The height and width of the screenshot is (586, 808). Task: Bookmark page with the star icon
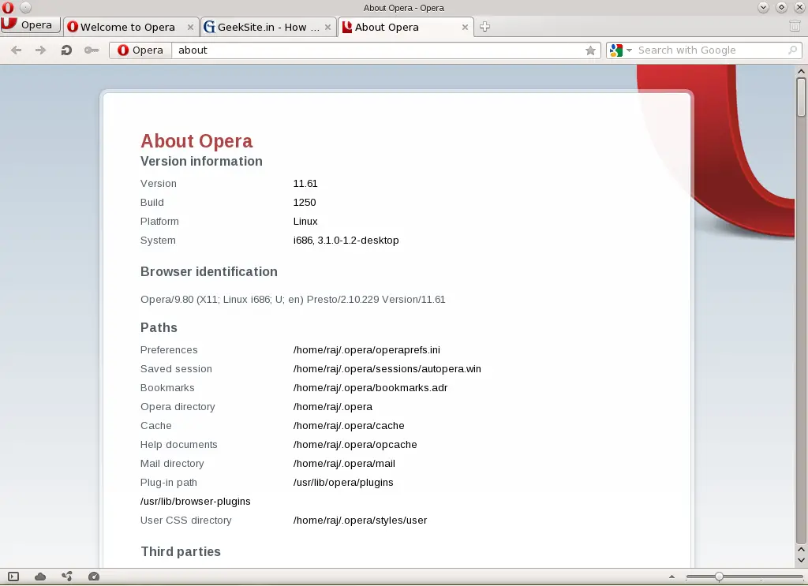(x=590, y=50)
